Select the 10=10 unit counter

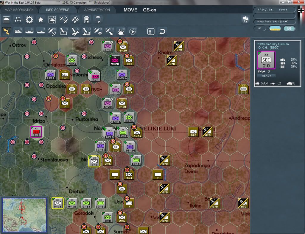pos(100,203)
